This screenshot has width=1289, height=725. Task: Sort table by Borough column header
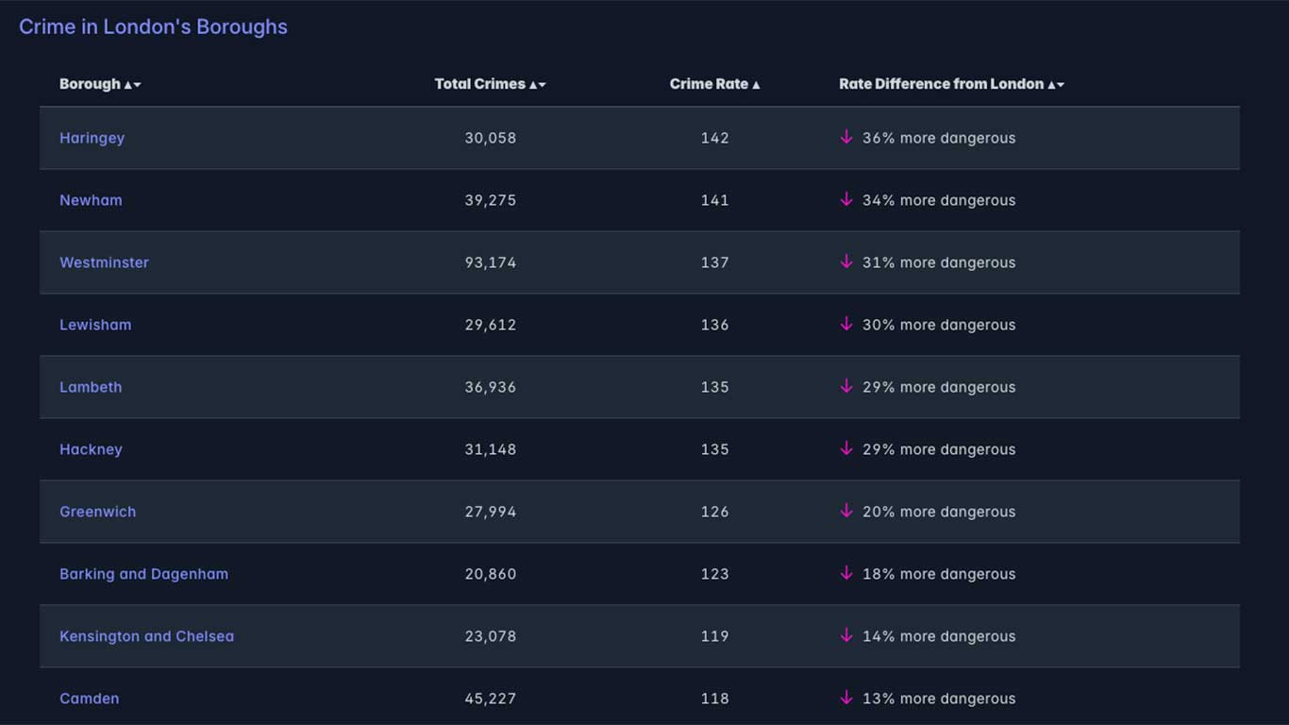(x=100, y=84)
